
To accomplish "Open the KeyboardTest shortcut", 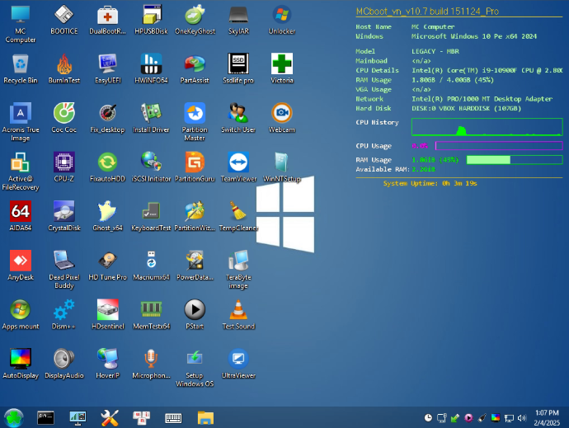I will (x=151, y=216).
